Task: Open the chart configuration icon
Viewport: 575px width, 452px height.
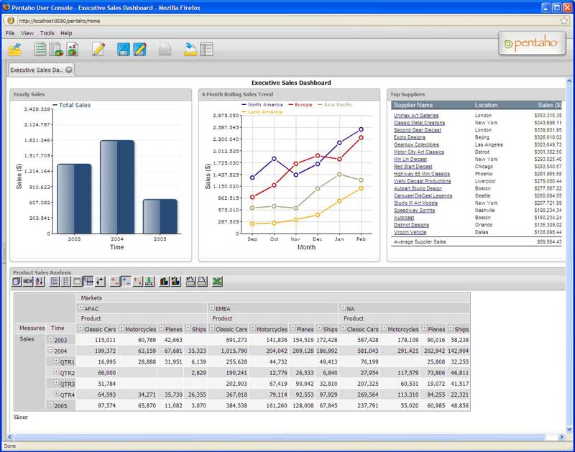Action: pyautogui.click(x=176, y=282)
